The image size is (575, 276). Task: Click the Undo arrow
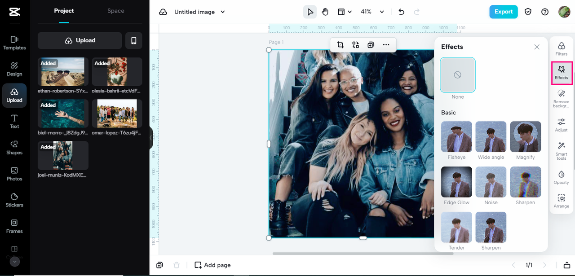(402, 12)
